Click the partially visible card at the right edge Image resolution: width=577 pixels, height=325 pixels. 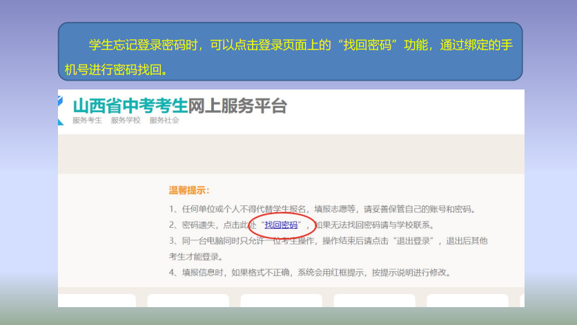click(x=522, y=300)
